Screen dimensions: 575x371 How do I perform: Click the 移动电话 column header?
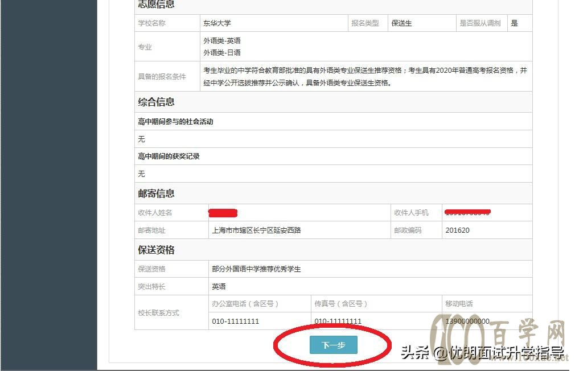click(459, 303)
